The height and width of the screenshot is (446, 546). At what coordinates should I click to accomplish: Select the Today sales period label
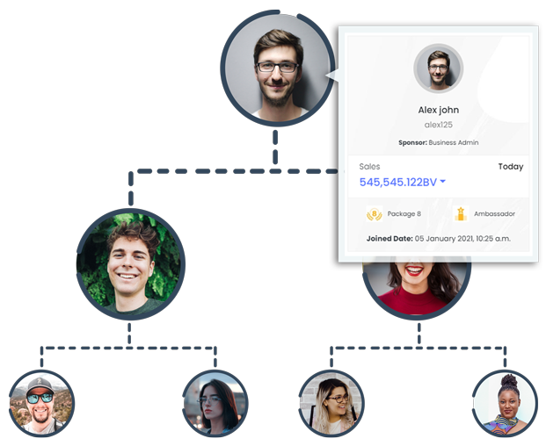click(x=511, y=167)
